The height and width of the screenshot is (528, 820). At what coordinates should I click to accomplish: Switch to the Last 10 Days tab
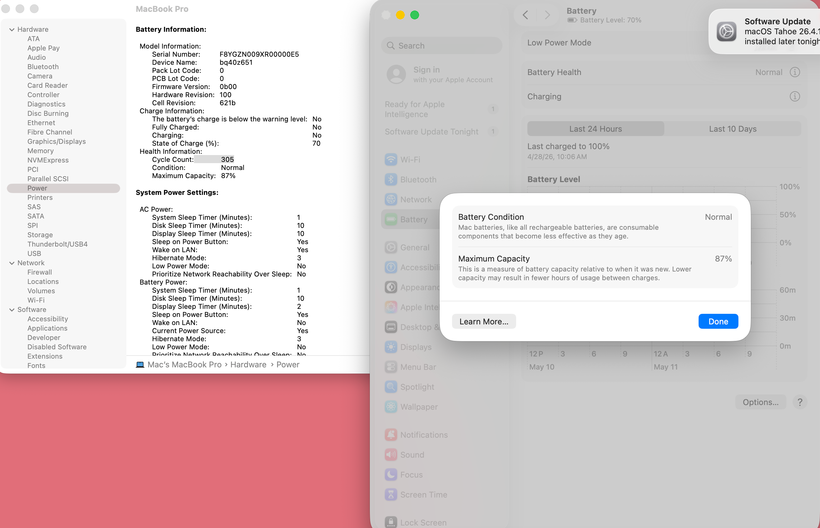point(733,129)
